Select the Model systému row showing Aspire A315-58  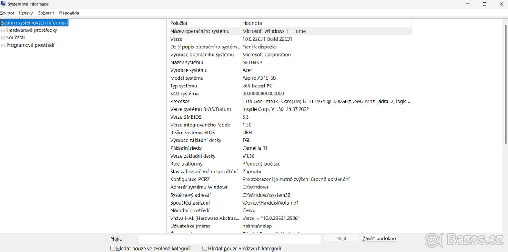click(254, 78)
